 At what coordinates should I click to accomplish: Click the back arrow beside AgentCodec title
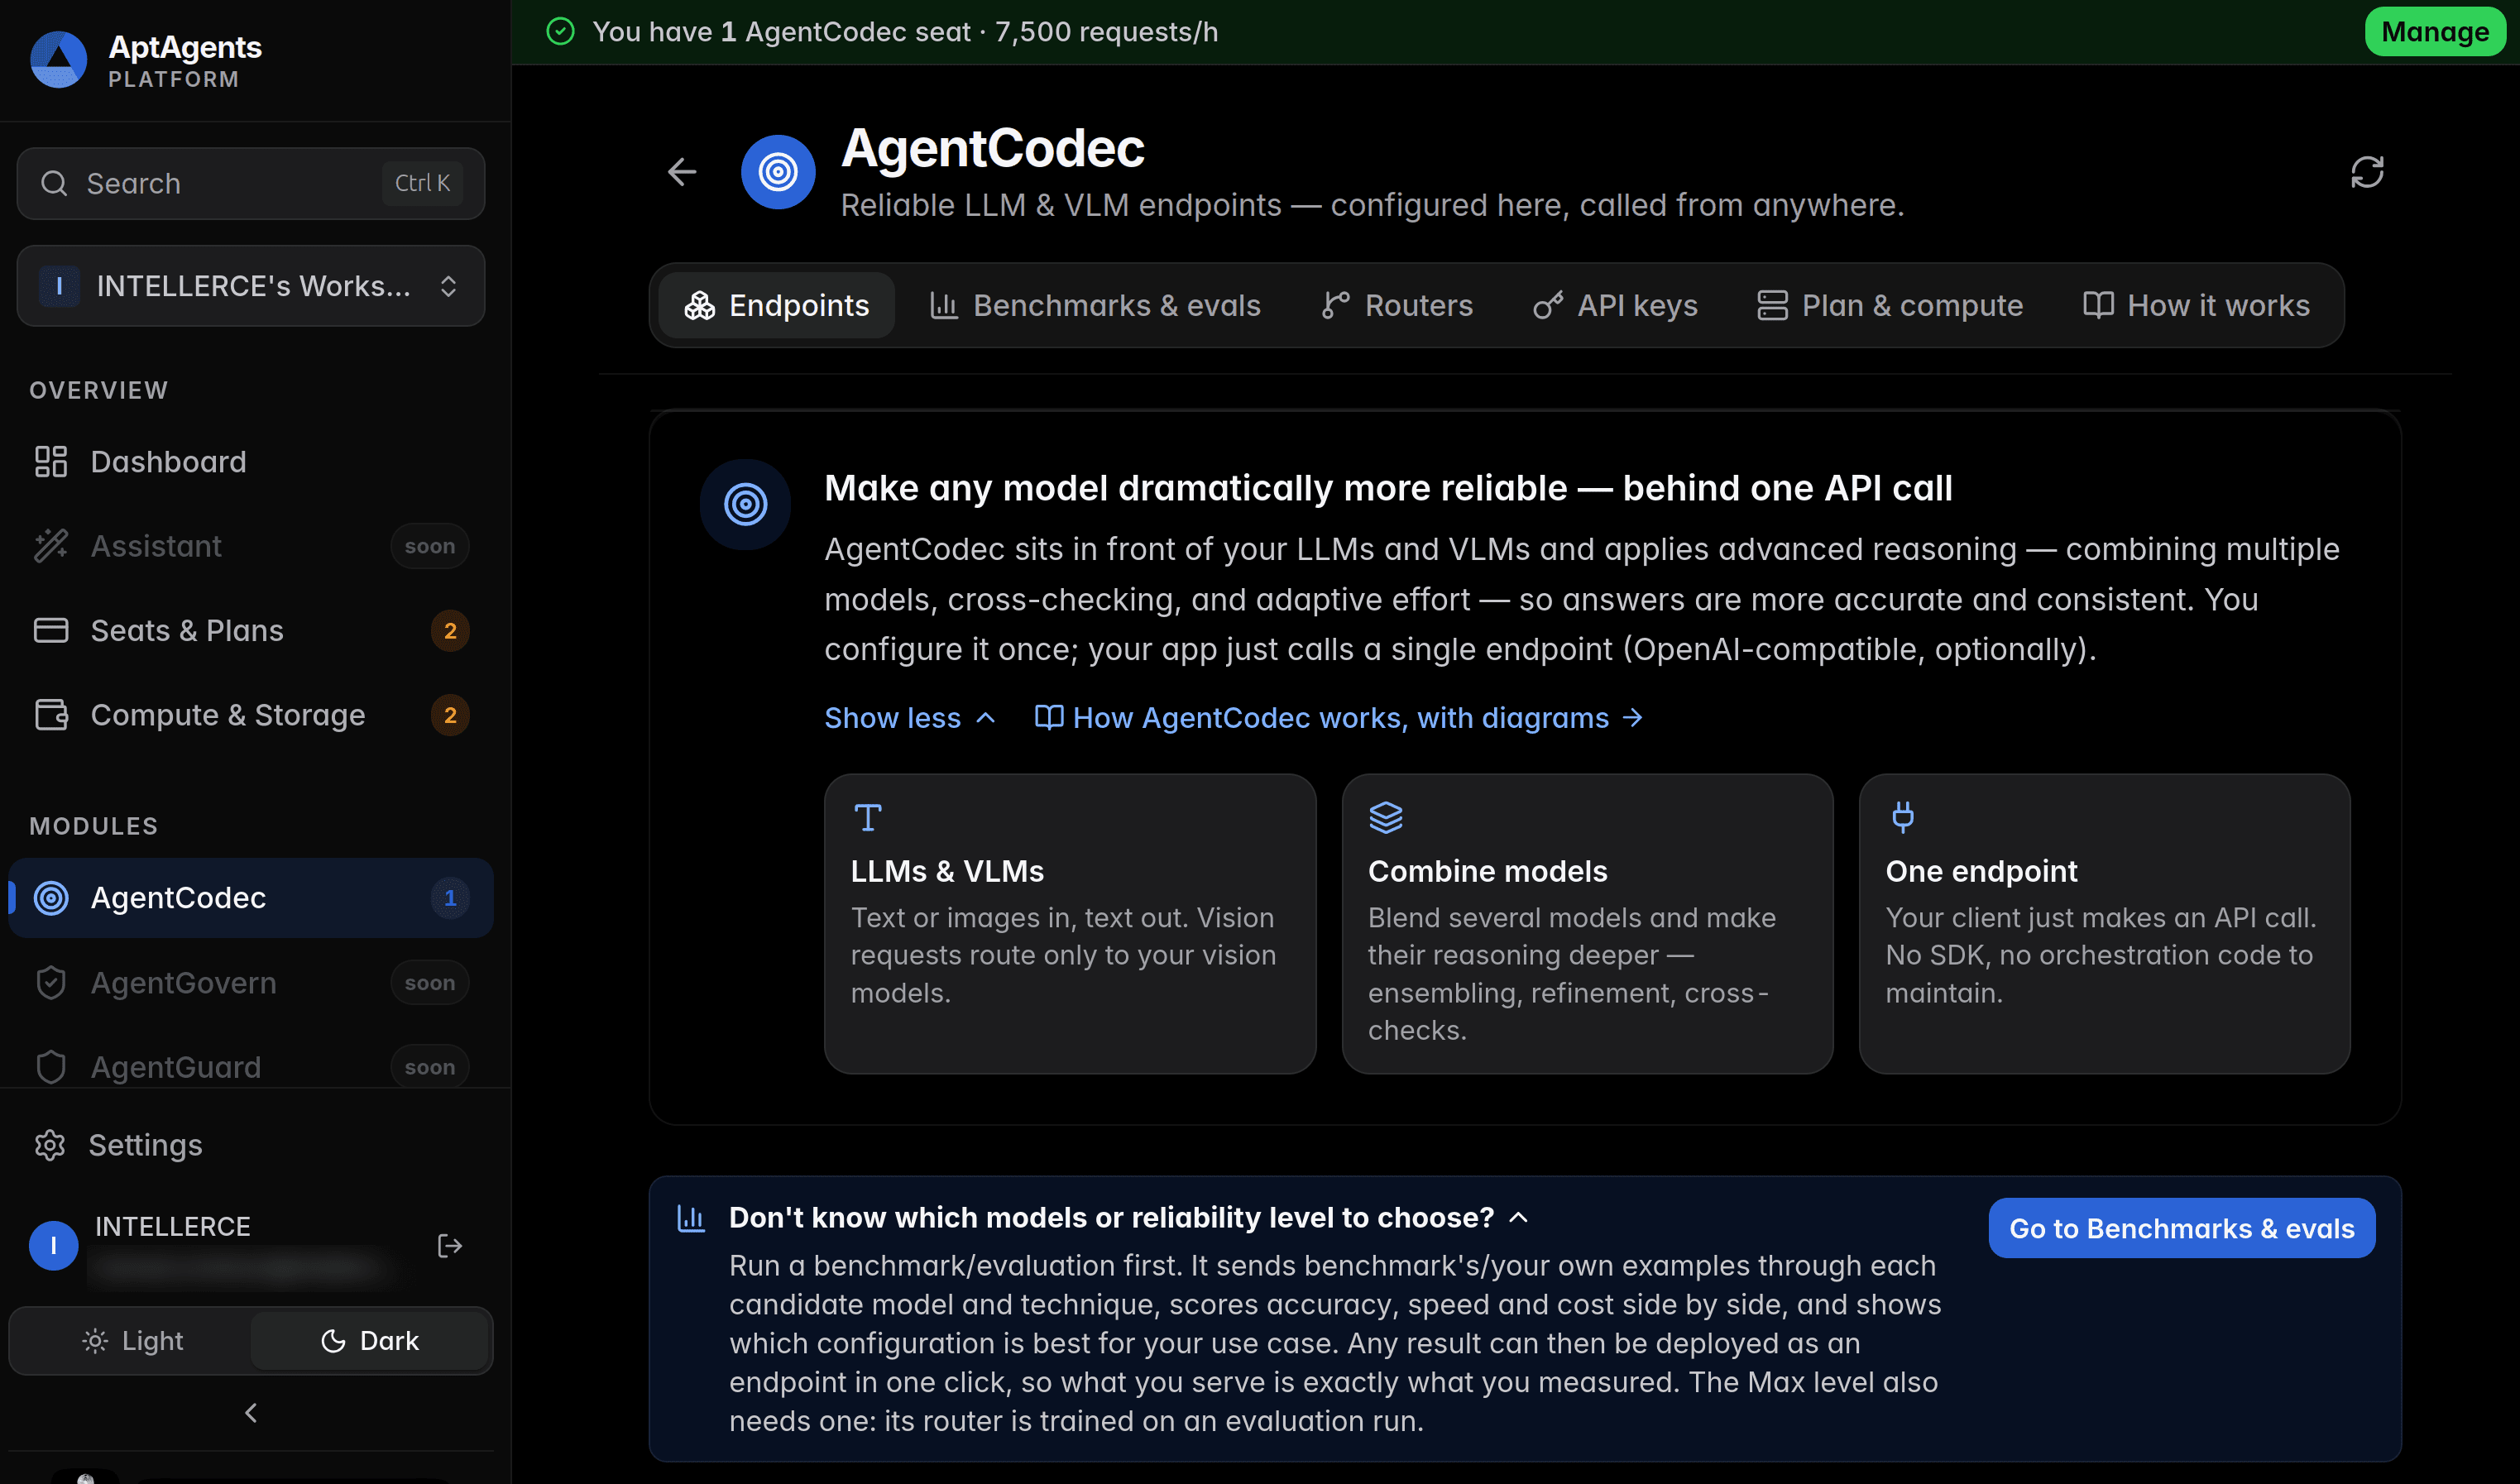(x=682, y=172)
